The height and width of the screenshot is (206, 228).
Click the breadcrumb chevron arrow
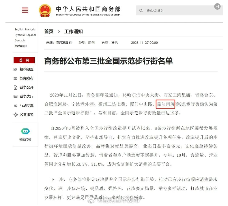(59, 31)
